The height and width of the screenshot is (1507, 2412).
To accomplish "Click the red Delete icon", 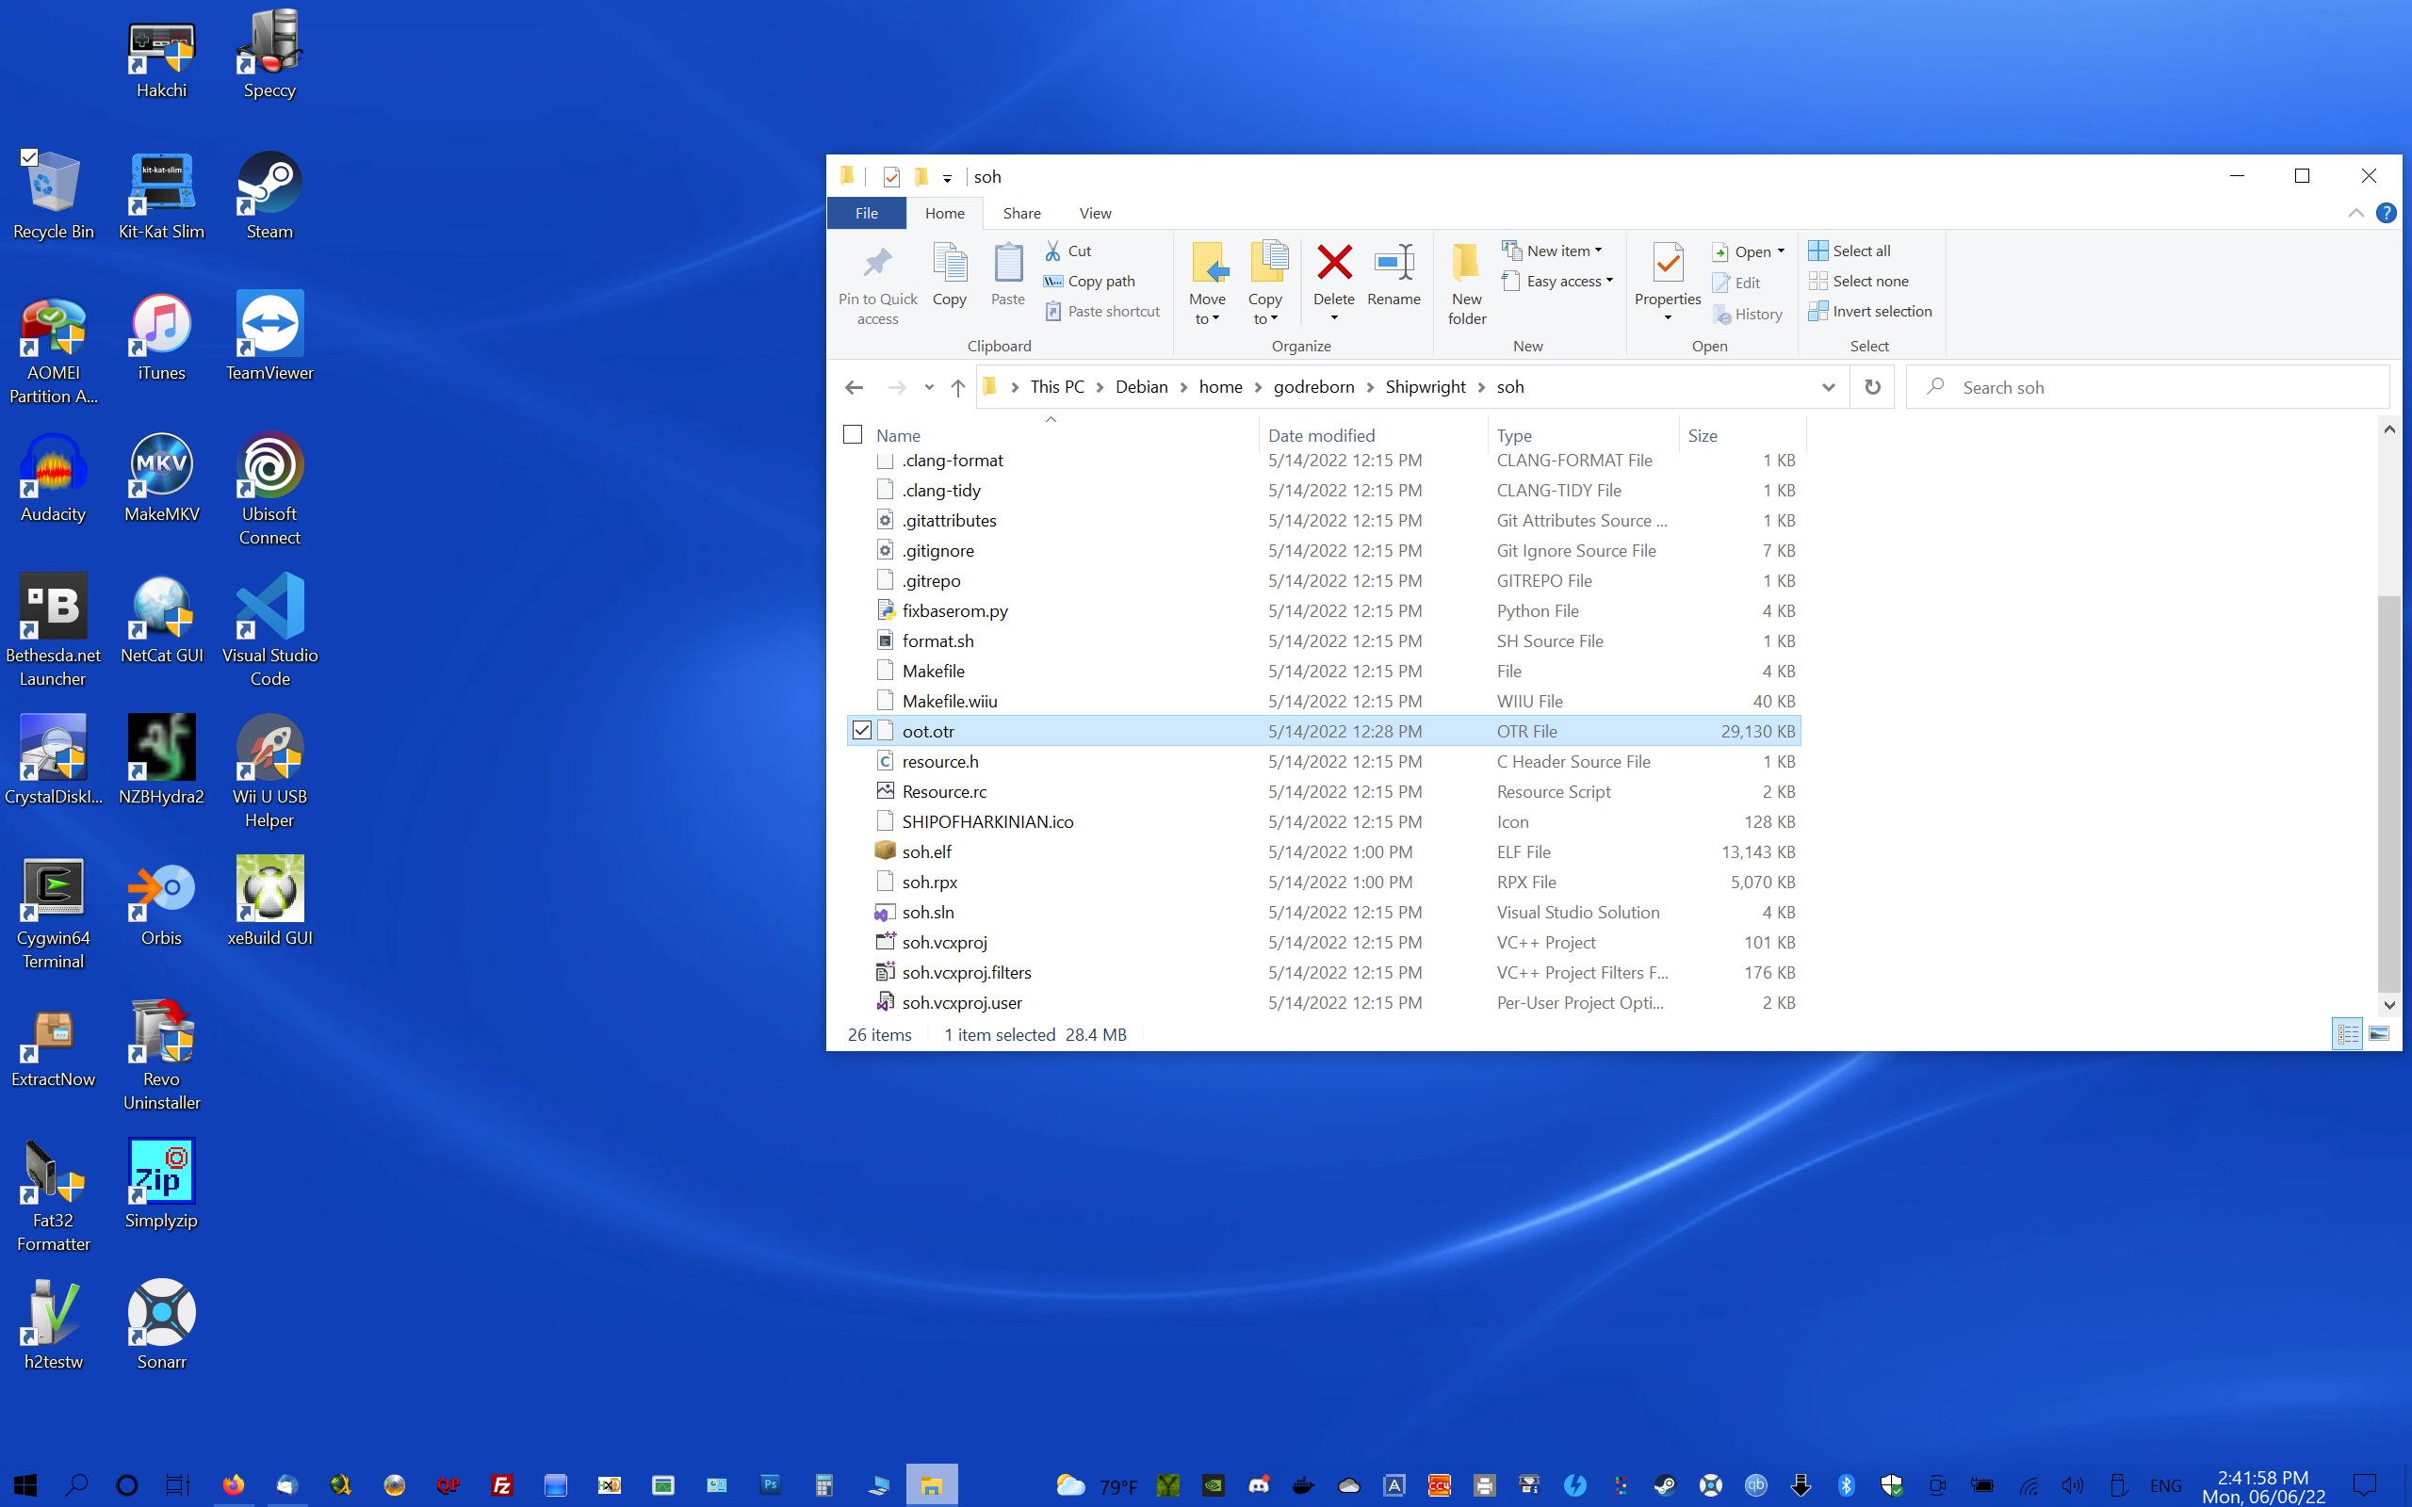I will [x=1333, y=263].
